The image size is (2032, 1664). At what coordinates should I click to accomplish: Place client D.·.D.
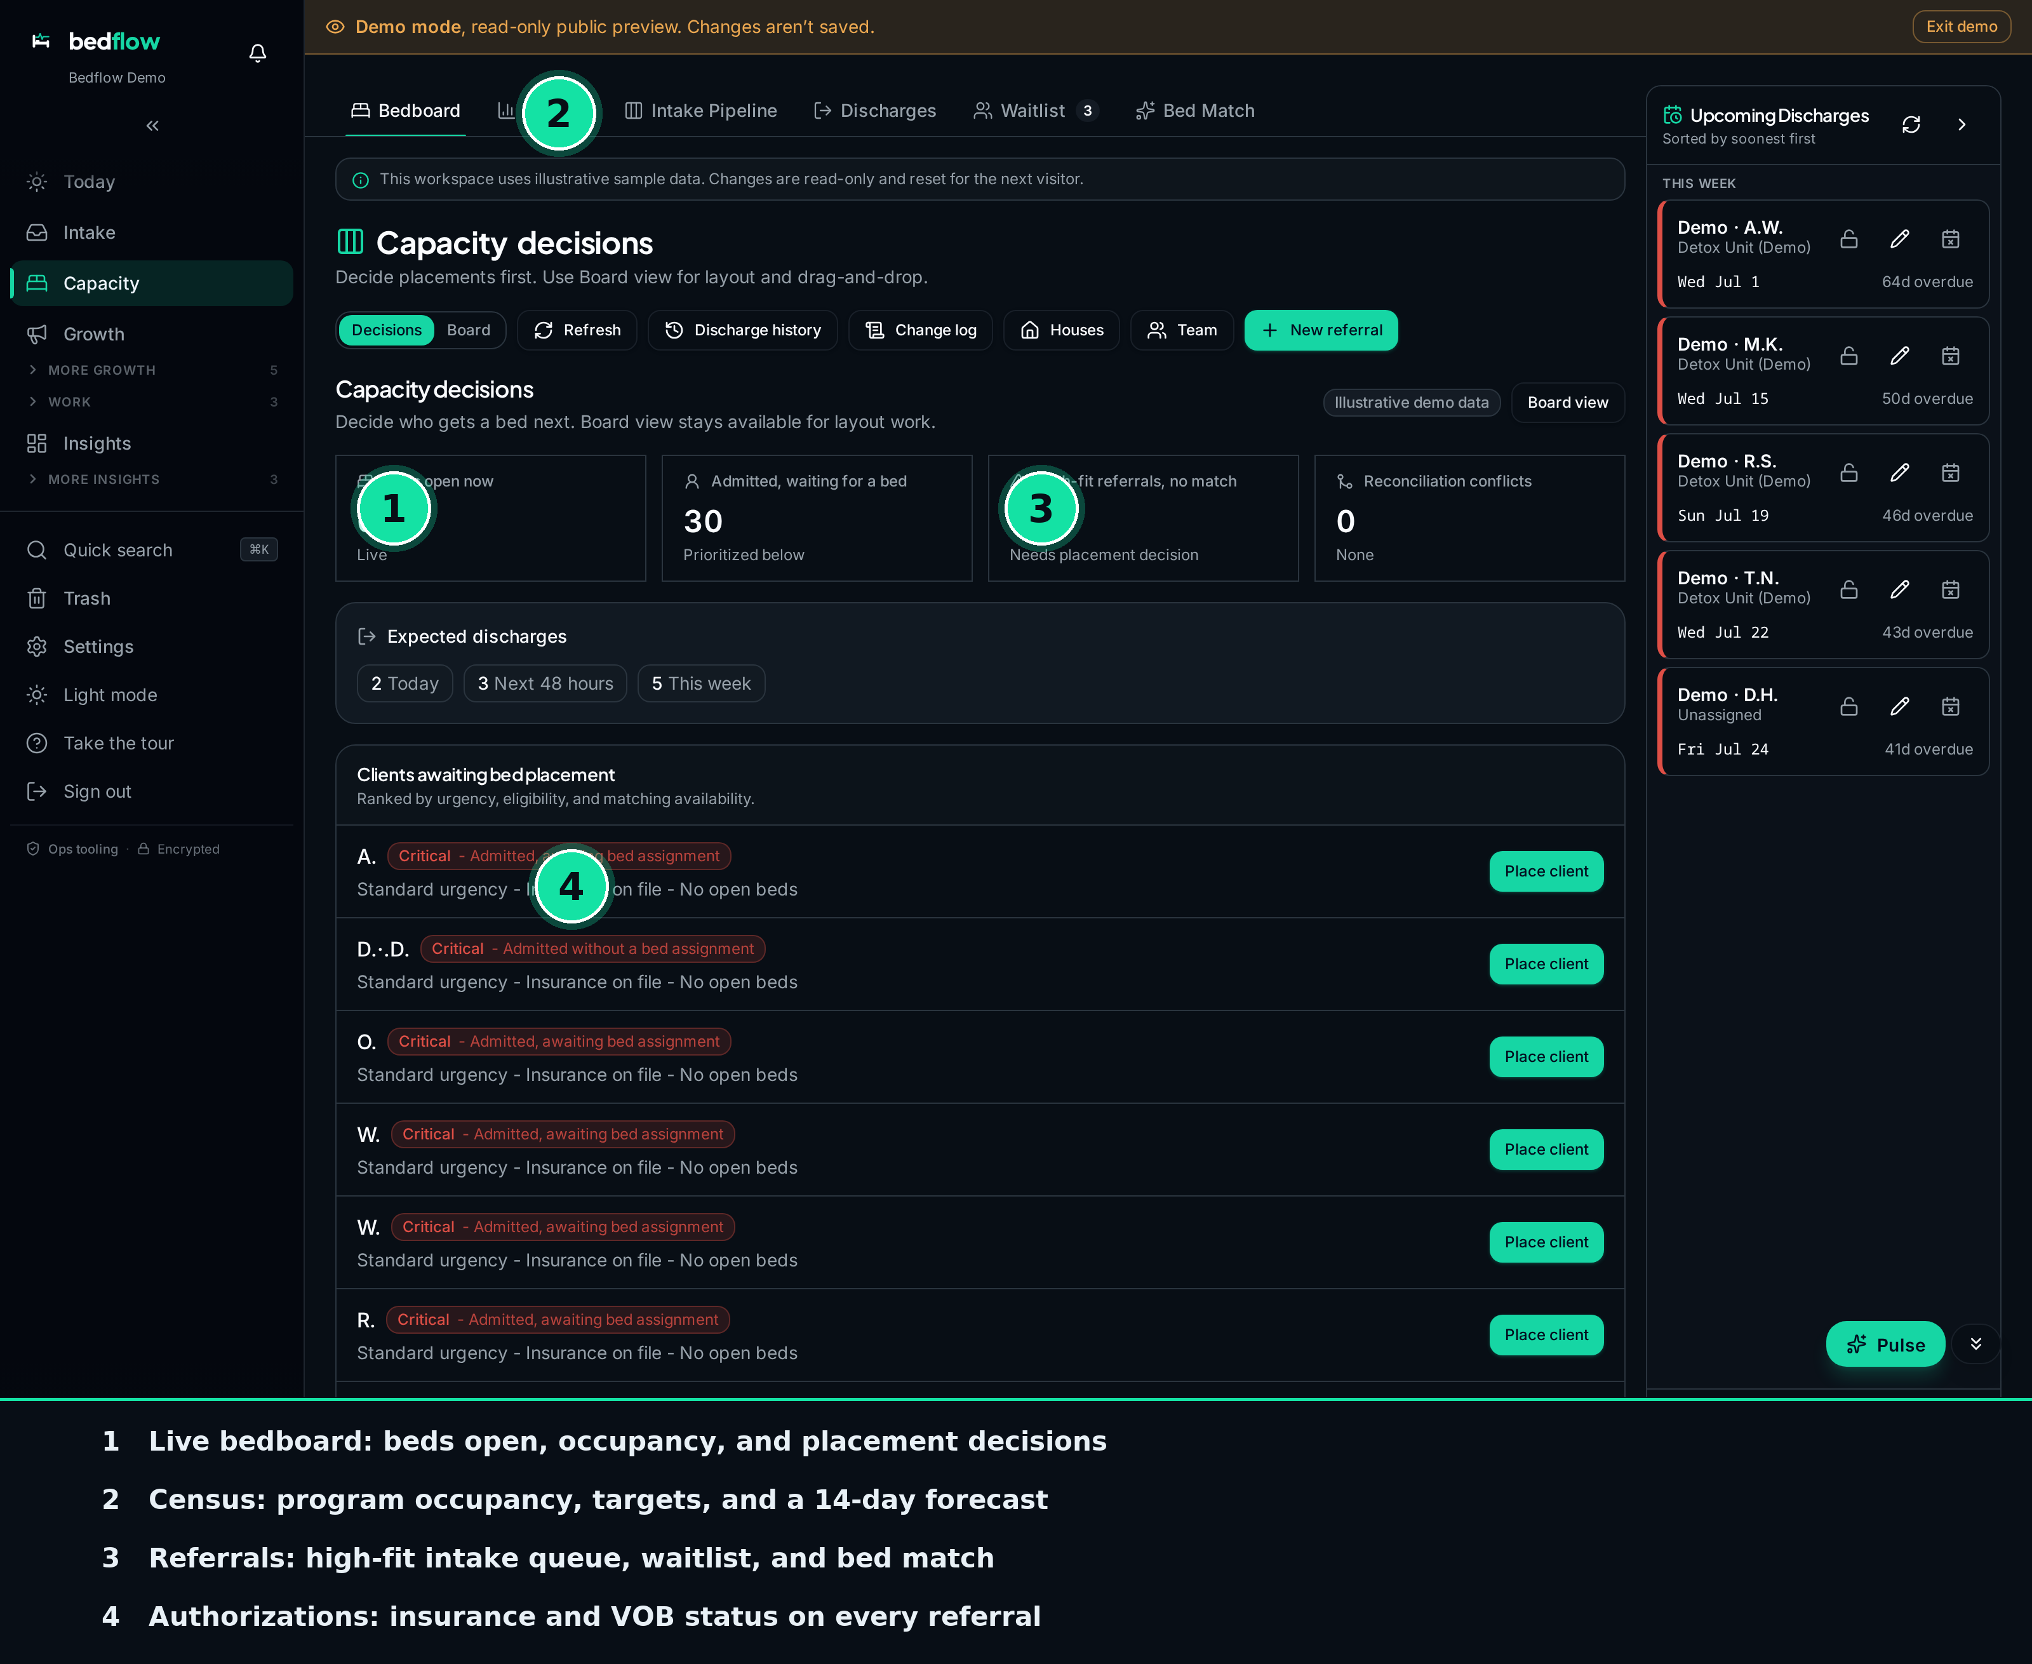[x=1546, y=964]
